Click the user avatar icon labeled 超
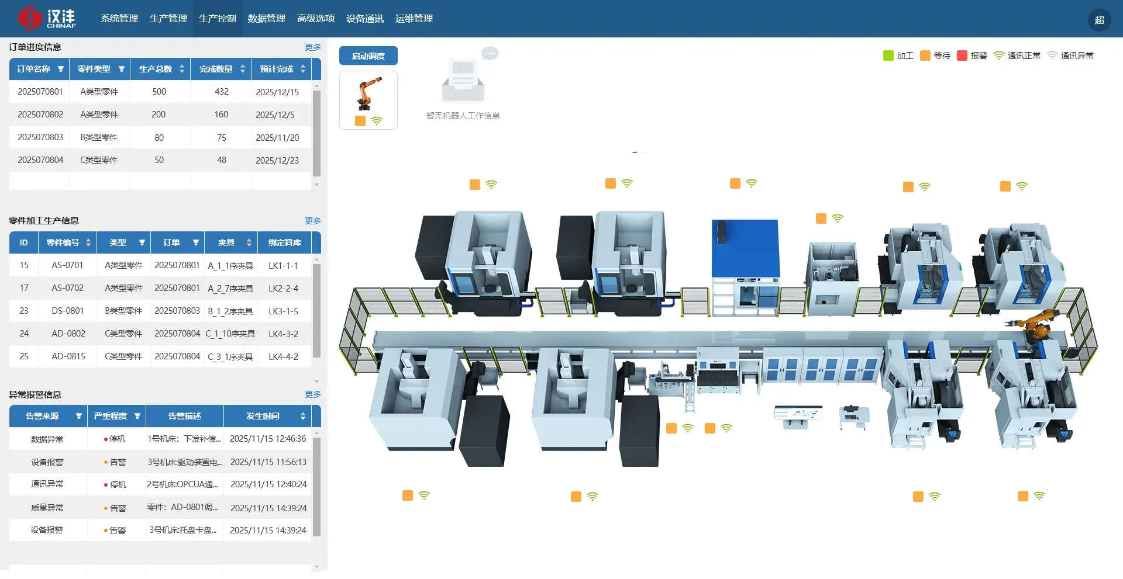The width and height of the screenshot is (1123, 579). [1099, 20]
